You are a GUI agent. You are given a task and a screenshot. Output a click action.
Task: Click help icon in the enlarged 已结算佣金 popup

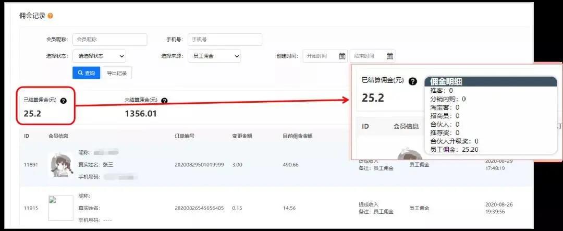click(x=413, y=81)
